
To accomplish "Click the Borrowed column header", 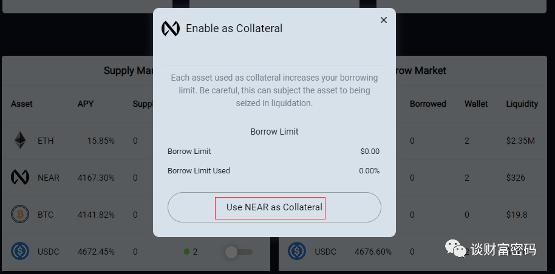I will (428, 104).
